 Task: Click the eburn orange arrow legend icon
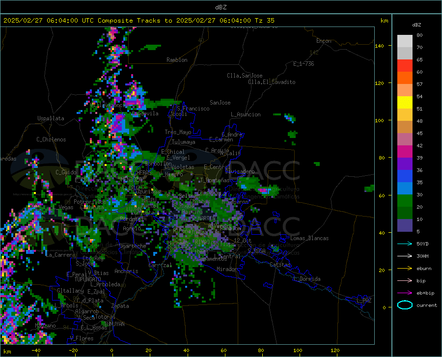click(x=405, y=268)
